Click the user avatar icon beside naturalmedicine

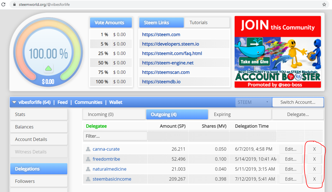pos(88,169)
